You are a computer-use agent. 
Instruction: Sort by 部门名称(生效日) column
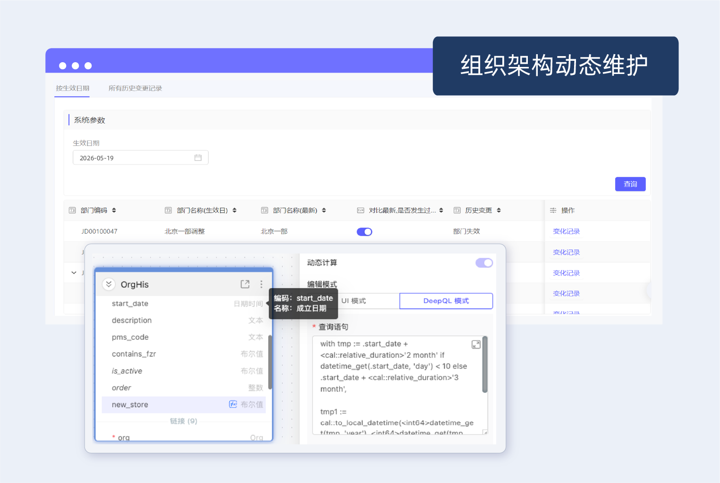tap(234, 211)
